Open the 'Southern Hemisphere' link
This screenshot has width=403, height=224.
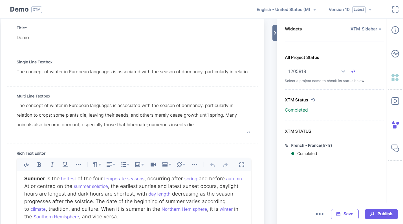pos(56,217)
